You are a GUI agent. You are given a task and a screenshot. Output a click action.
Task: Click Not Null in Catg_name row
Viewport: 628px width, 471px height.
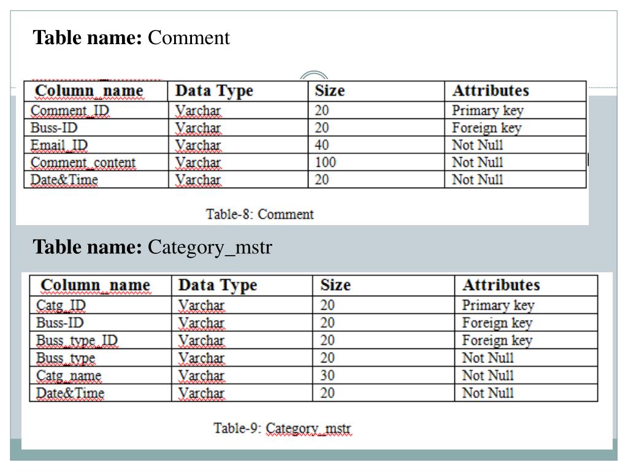click(x=488, y=376)
